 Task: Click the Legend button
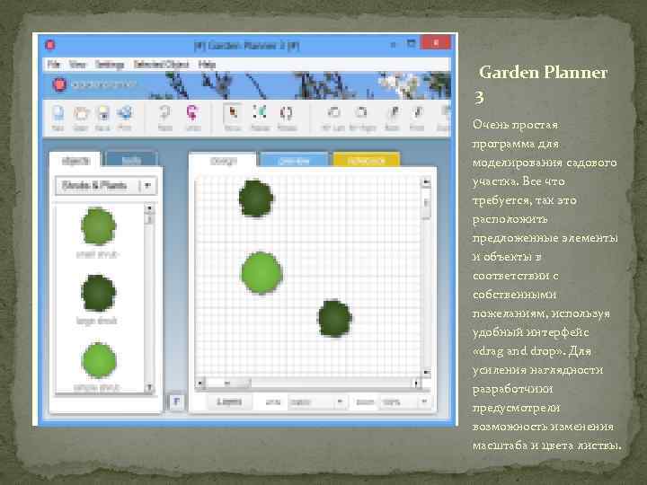tap(229, 401)
